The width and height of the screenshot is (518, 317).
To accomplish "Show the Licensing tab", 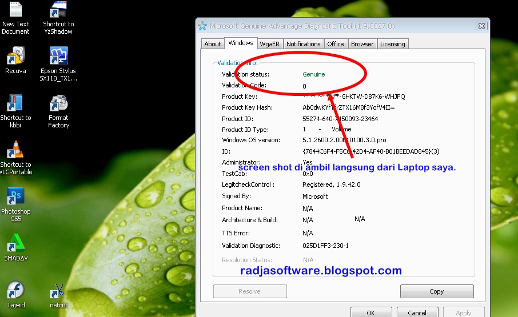I will (x=392, y=44).
